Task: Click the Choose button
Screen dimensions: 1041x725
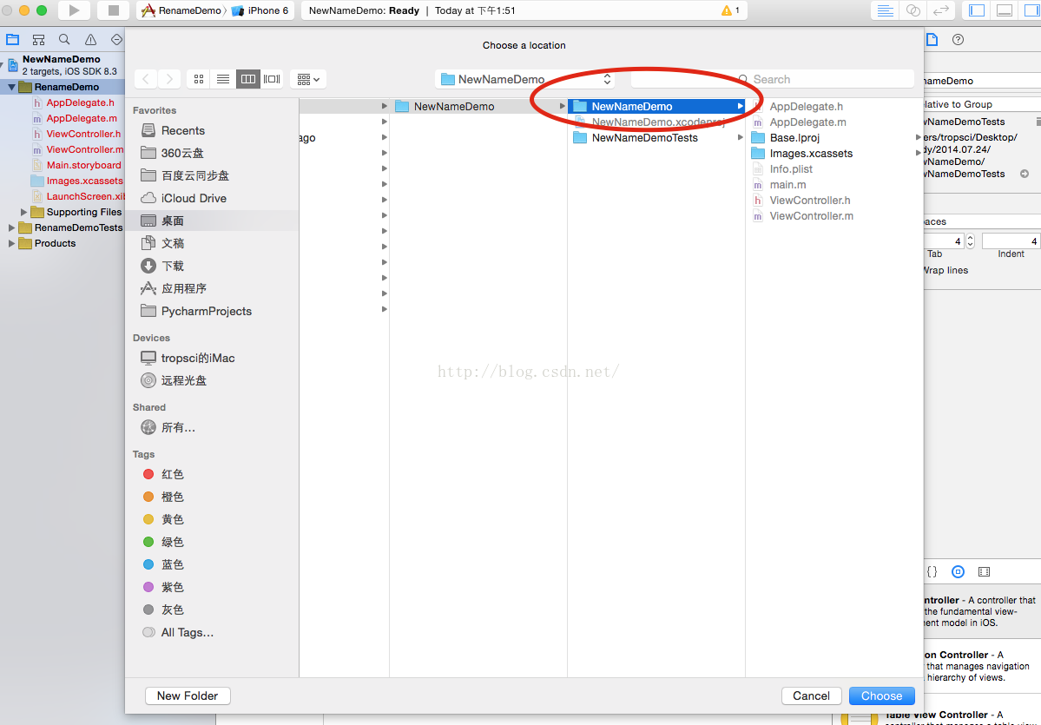Action: tap(881, 695)
